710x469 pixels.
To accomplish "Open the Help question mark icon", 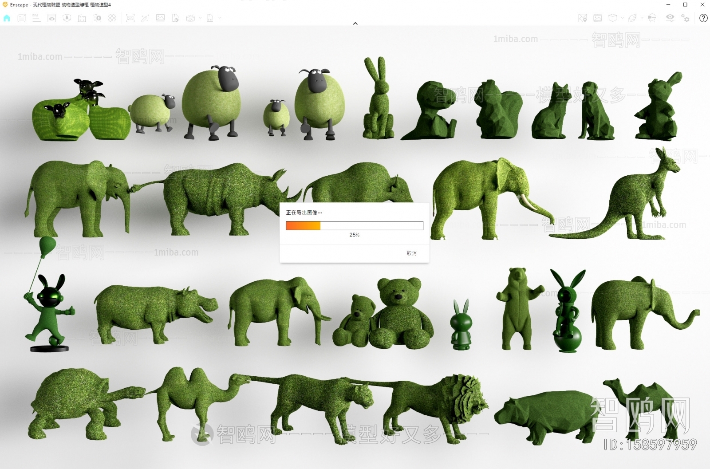I will 703,18.
